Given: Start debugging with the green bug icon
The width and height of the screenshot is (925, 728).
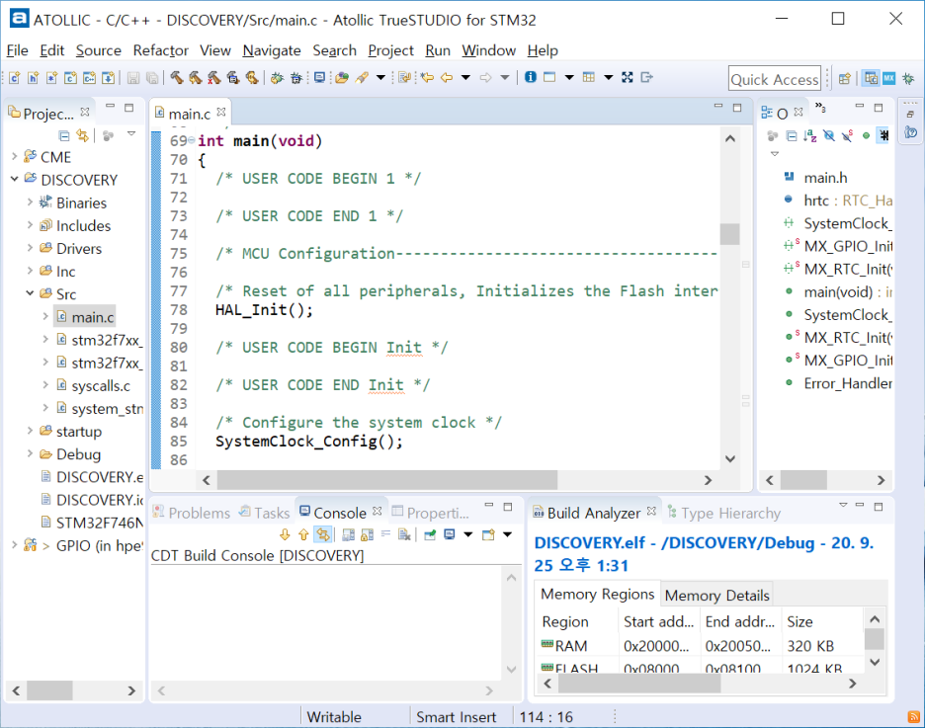Looking at the screenshot, I should 277,77.
